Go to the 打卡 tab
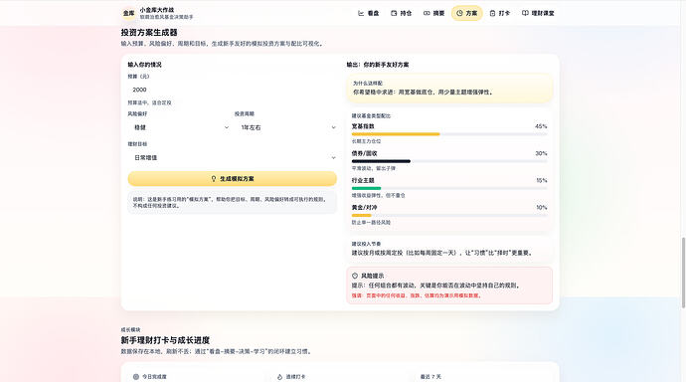Image resolution: width=686 pixels, height=382 pixels. [x=500, y=13]
